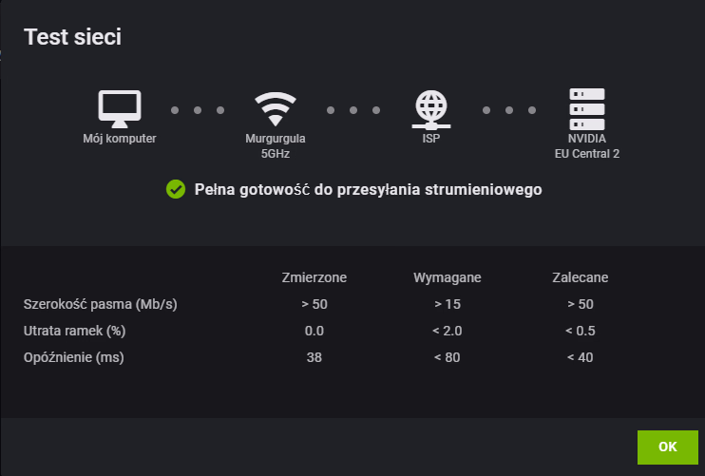
Task: Select the Utrata ramek (%) row label
Action: tap(75, 331)
